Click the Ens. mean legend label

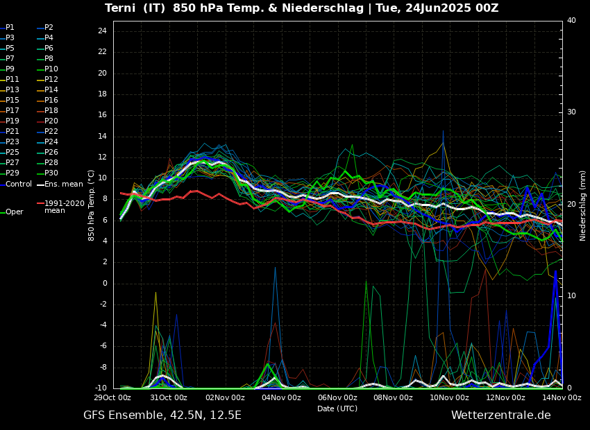pyautogui.click(x=62, y=184)
